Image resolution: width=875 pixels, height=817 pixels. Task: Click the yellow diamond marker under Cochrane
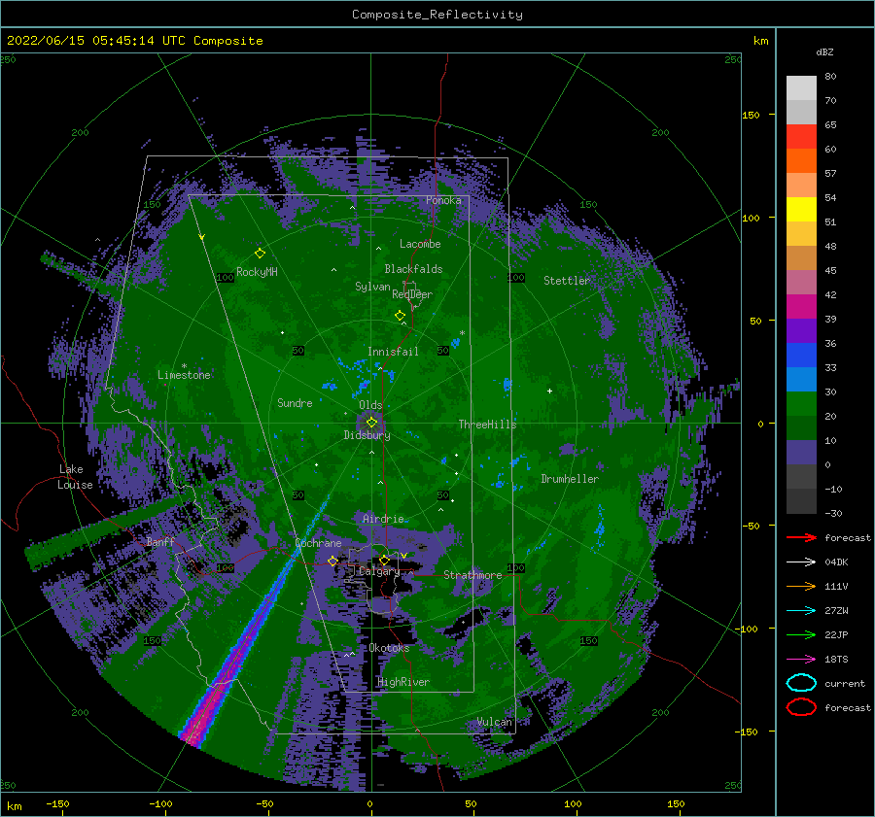click(332, 562)
